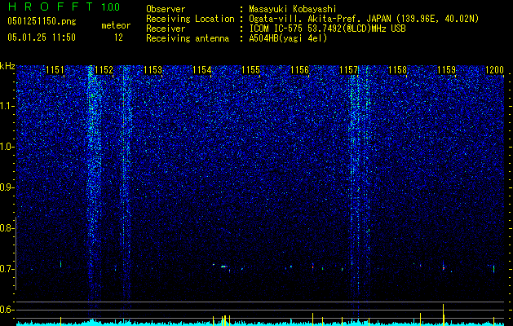
Task: Click the meteor count value 12
Action: [x=118, y=37]
